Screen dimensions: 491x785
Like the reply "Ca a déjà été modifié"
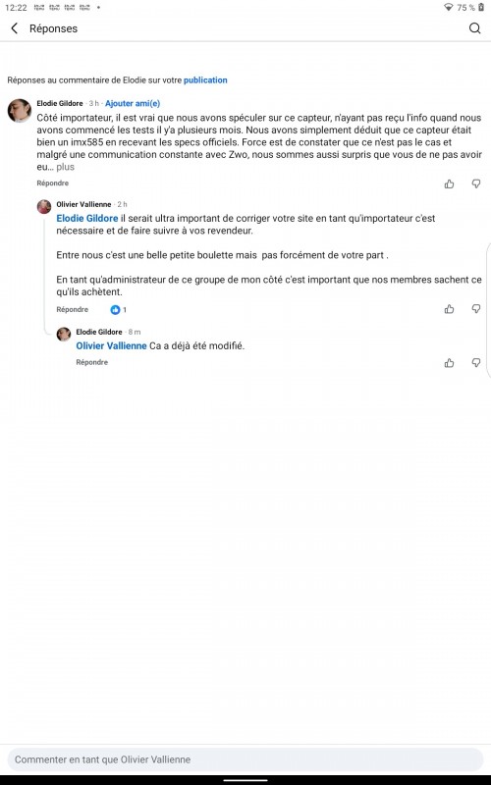pos(450,363)
